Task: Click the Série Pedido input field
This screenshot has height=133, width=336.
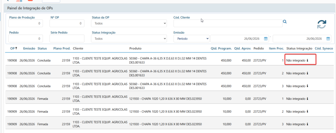Action: 67,39
